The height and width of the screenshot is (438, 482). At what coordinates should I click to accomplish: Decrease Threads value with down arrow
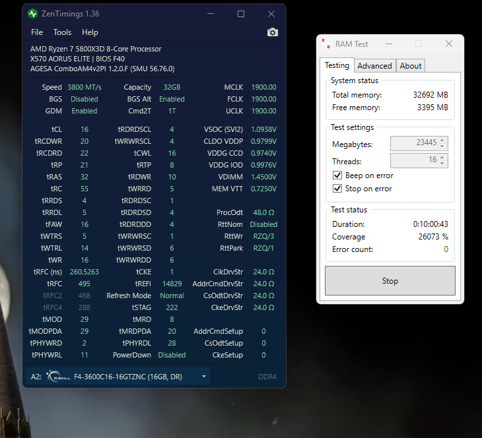click(x=442, y=164)
